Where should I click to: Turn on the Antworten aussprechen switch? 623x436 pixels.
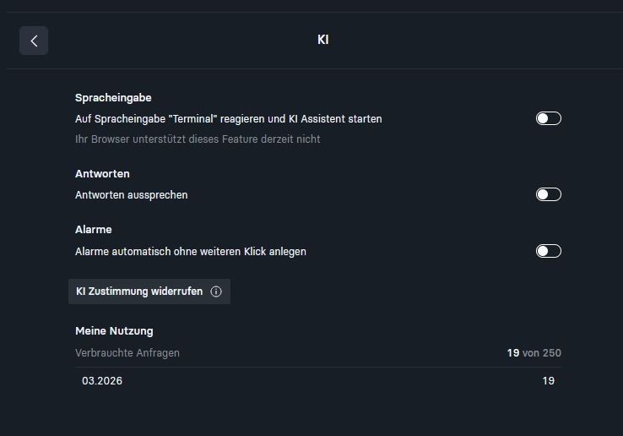point(549,194)
